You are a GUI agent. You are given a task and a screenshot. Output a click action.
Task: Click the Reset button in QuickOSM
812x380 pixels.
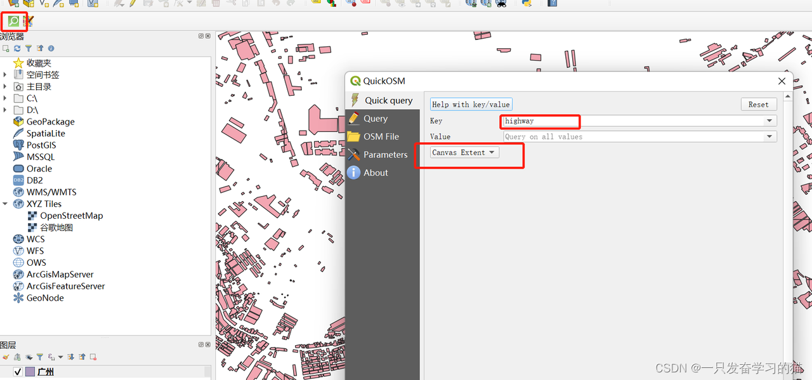[x=758, y=105]
